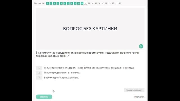Image resolution: width=180 pixels, height=101 pixels.
Task: Go to question number 6
Action: tap(65, 3)
